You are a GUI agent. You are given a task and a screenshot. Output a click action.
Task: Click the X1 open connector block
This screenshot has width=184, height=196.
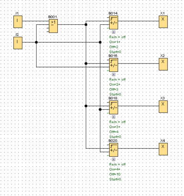tap(163, 22)
